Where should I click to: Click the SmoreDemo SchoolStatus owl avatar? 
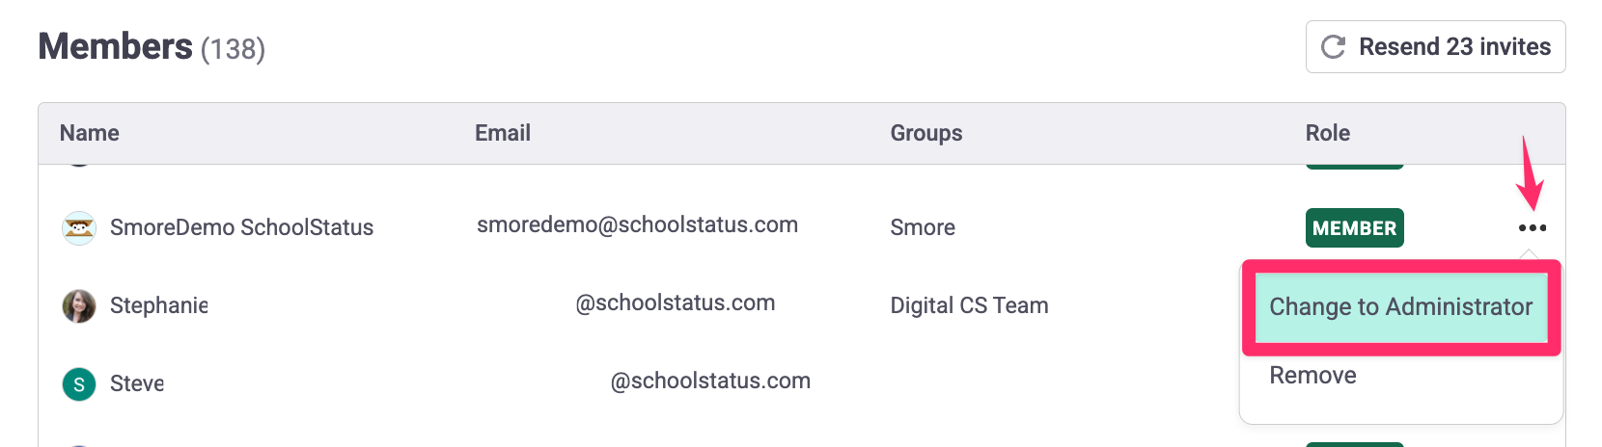[79, 228]
